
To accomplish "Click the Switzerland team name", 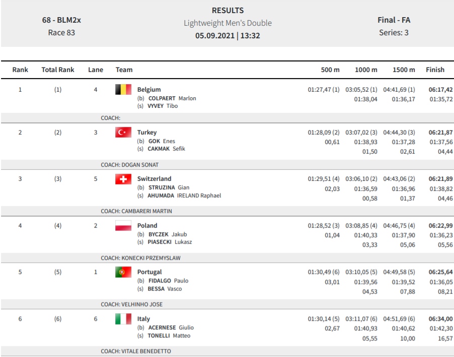I will 154,179.
